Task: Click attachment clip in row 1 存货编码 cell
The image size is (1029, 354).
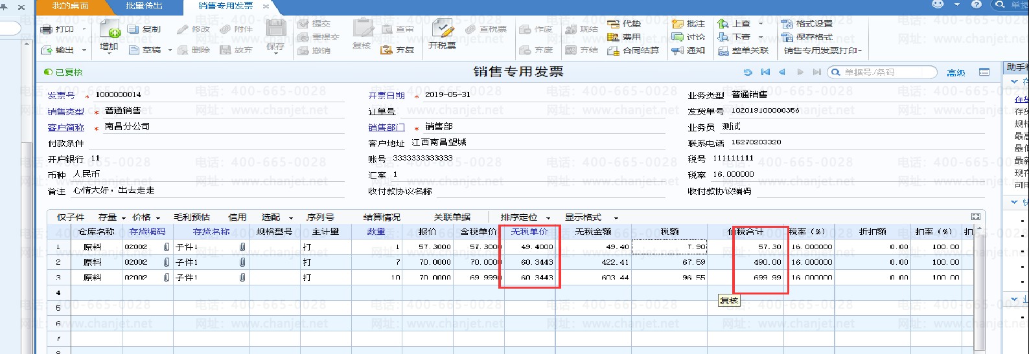Action: click(167, 247)
